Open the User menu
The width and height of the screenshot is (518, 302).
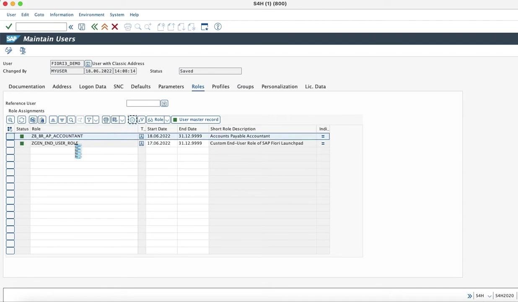[x=11, y=15]
